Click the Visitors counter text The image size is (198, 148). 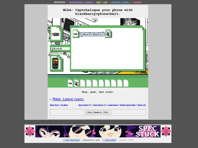[126, 140]
